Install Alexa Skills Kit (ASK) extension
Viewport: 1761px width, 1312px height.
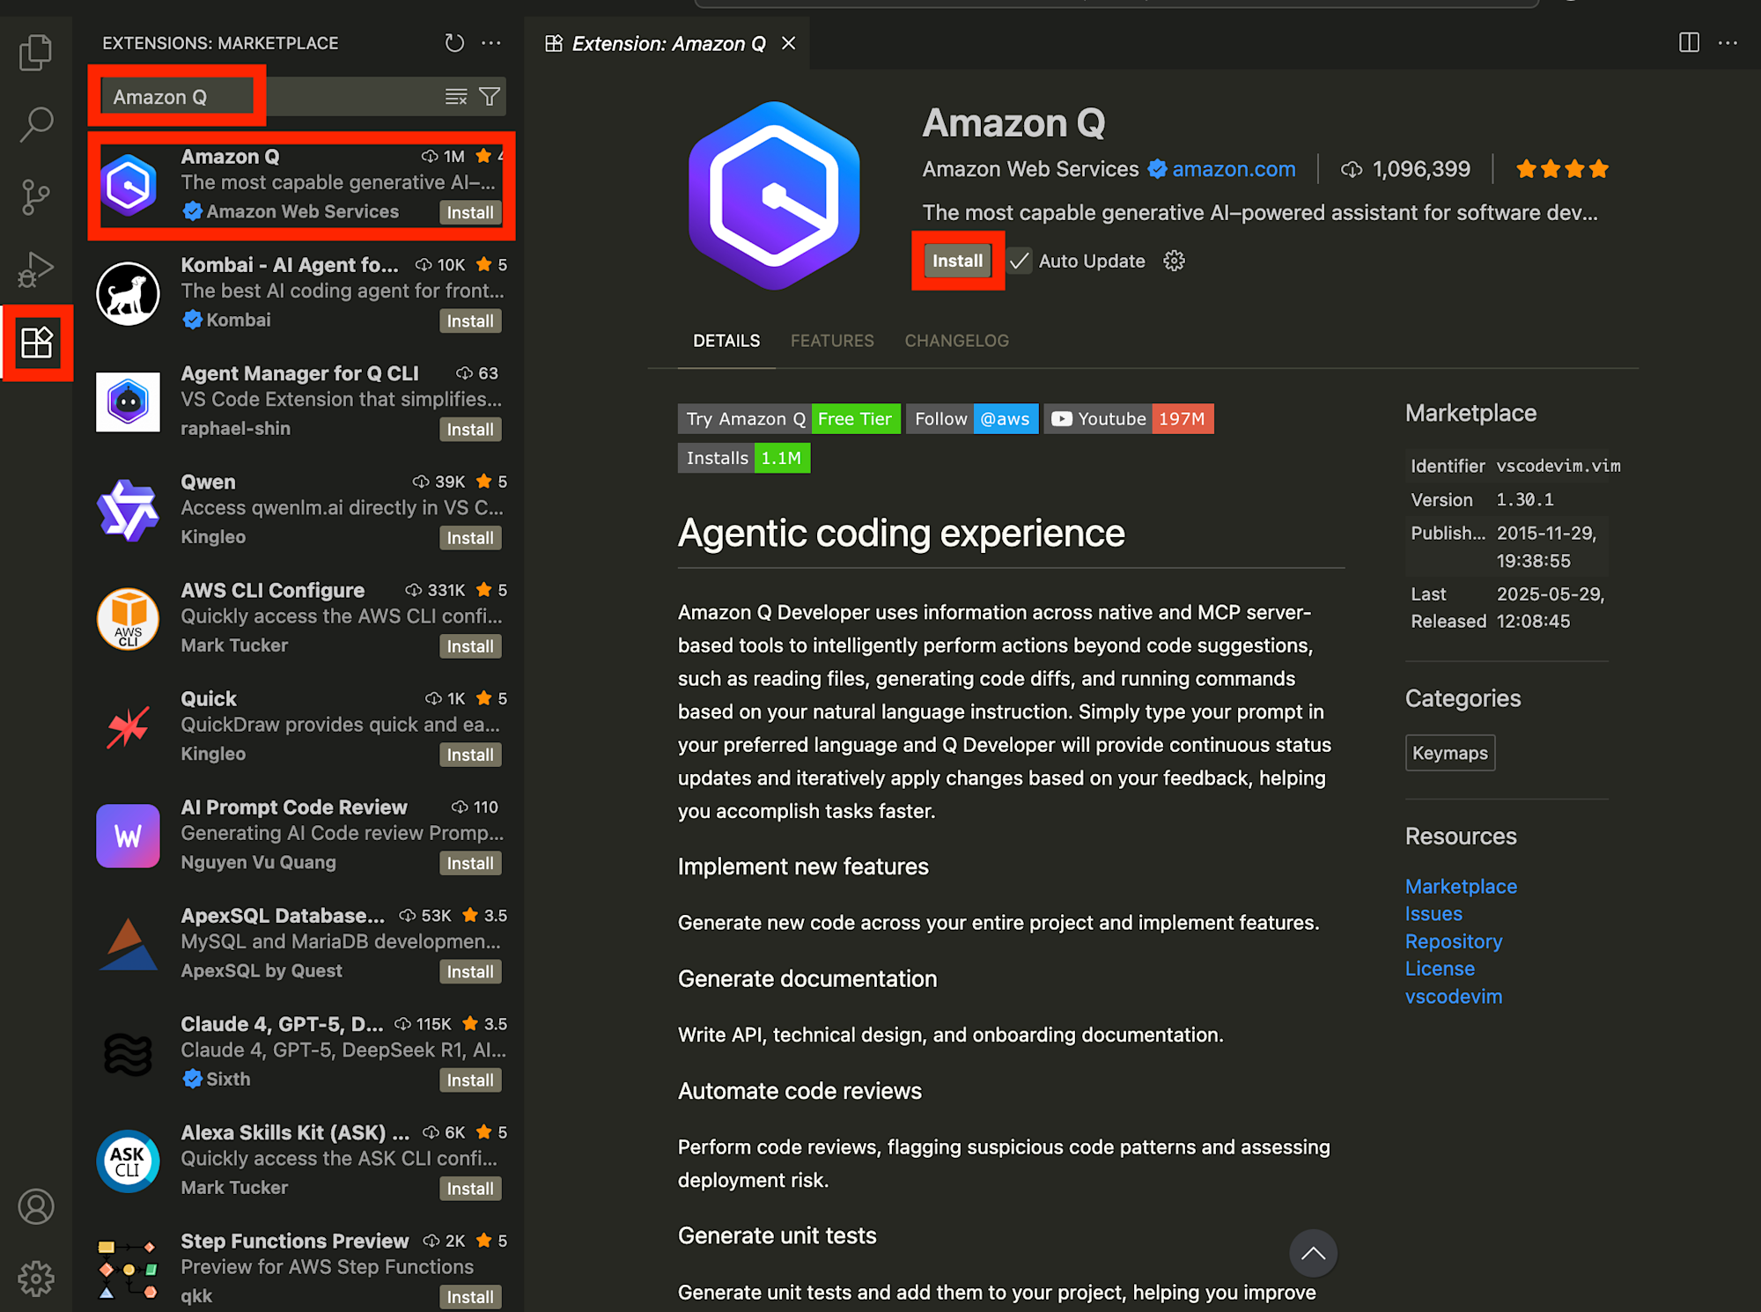[470, 1188]
